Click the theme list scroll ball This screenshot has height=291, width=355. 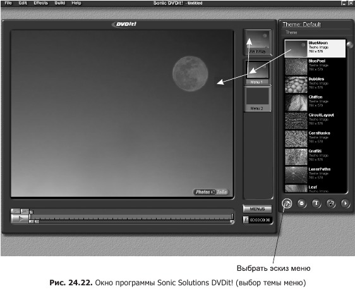(x=350, y=45)
